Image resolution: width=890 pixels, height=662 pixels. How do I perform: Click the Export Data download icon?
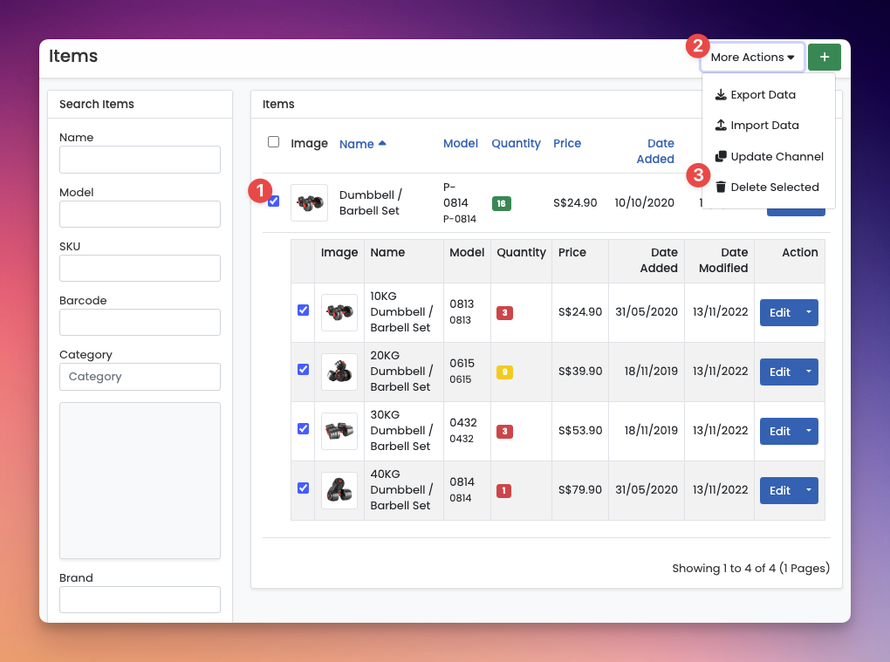[x=721, y=94]
